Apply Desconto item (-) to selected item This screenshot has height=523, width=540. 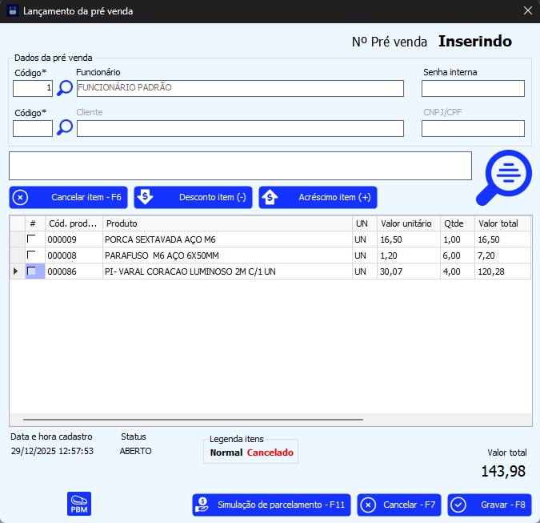tap(193, 197)
